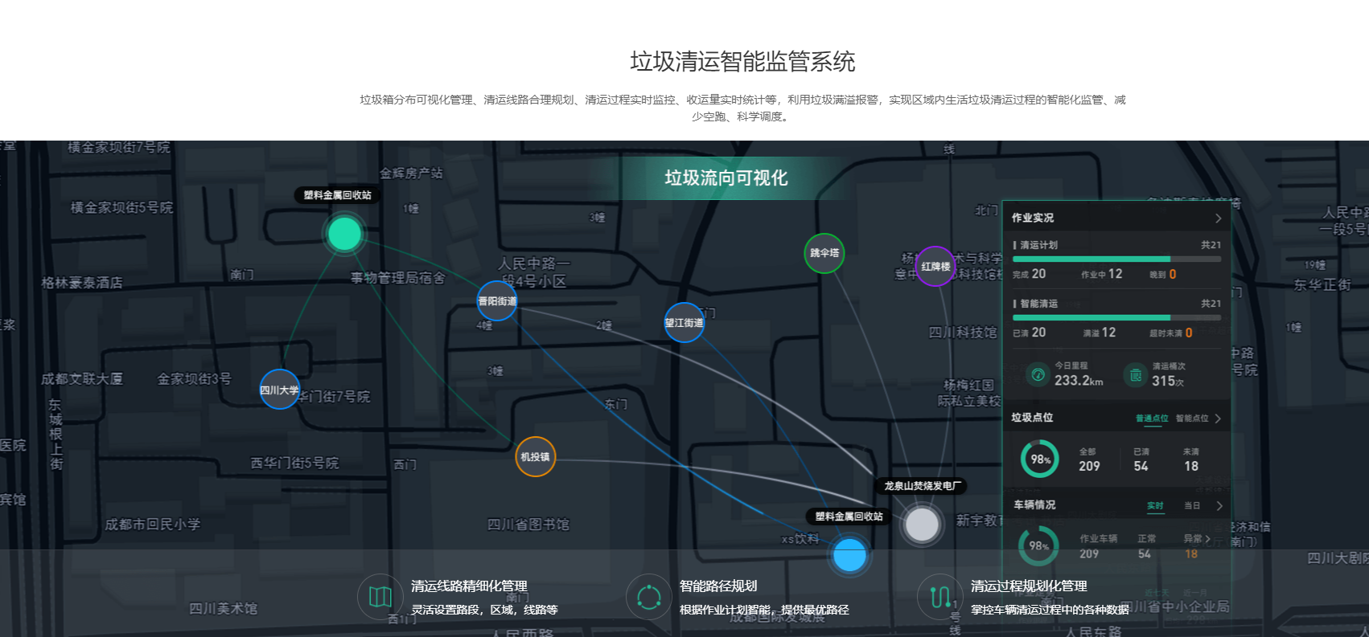Switch to the 普通点位 tab
The image size is (1369, 637).
[1151, 419]
